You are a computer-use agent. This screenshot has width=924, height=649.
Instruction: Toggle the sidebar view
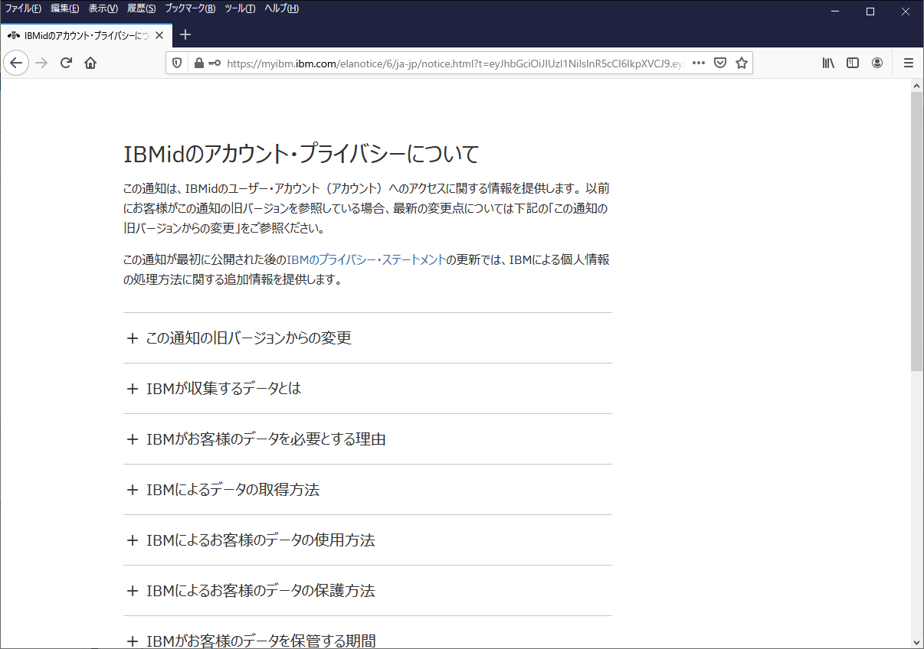pos(852,63)
